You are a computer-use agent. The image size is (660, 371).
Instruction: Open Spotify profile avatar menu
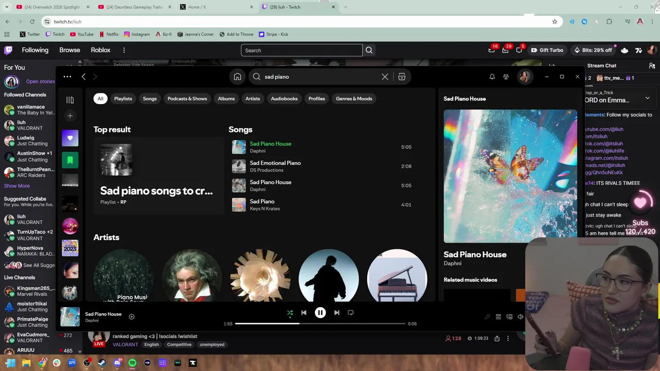524,77
